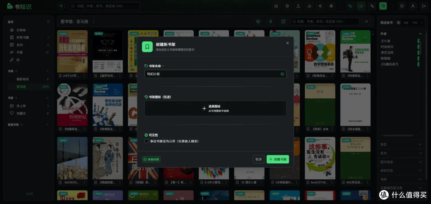Click the plus icon next to 智能书架
Screen dimensions: 431x204
(22, 124)
